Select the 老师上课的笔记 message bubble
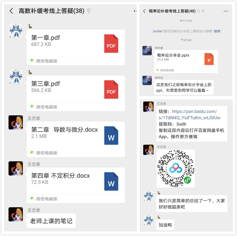Viewport: 237px width, 236px height. 51,221
